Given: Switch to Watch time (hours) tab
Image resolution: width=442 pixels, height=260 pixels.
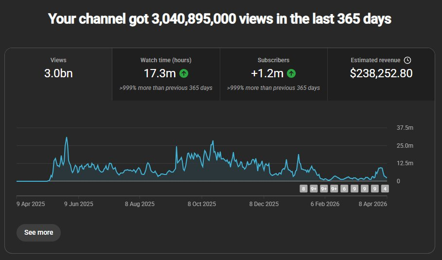Looking at the screenshot, I should pyautogui.click(x=166, y=74).
